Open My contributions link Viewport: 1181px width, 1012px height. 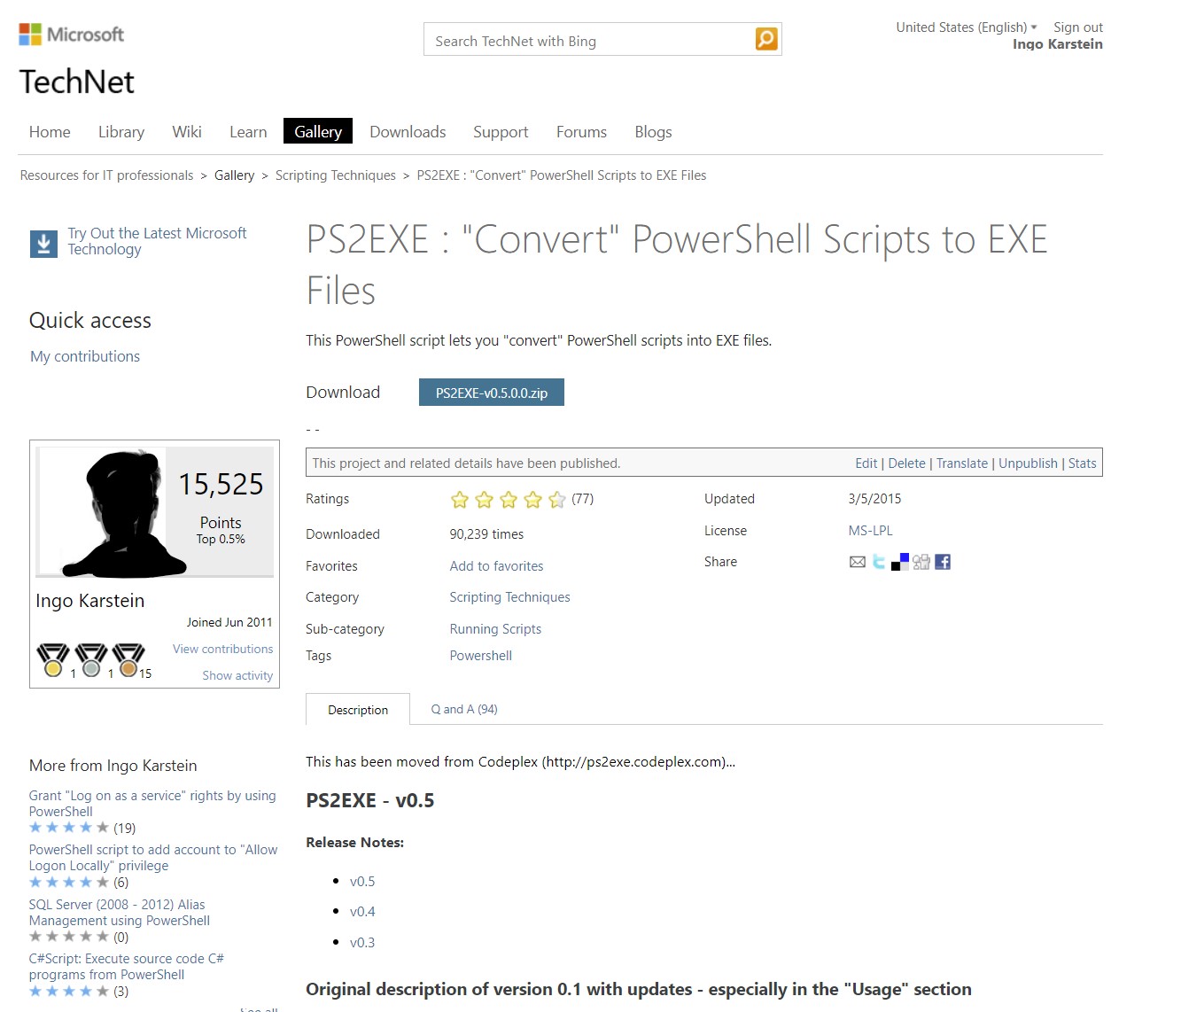pyautogui.click(x=85, y=356)
